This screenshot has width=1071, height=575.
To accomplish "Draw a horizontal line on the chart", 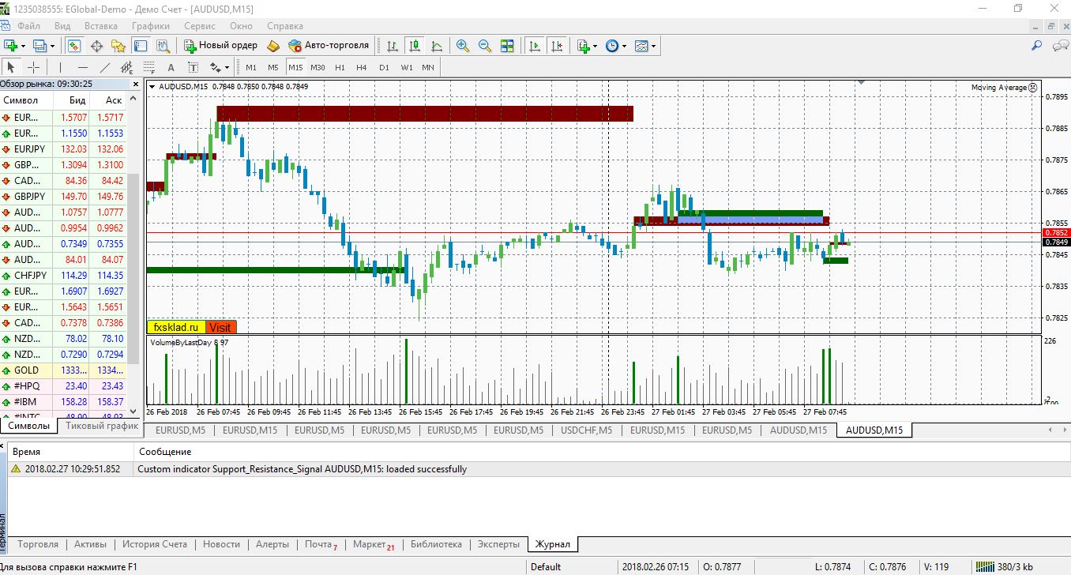I will point(82,67).
